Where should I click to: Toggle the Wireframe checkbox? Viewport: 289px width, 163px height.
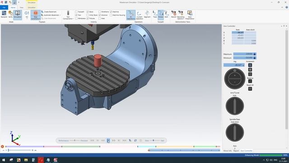point(99,12)
